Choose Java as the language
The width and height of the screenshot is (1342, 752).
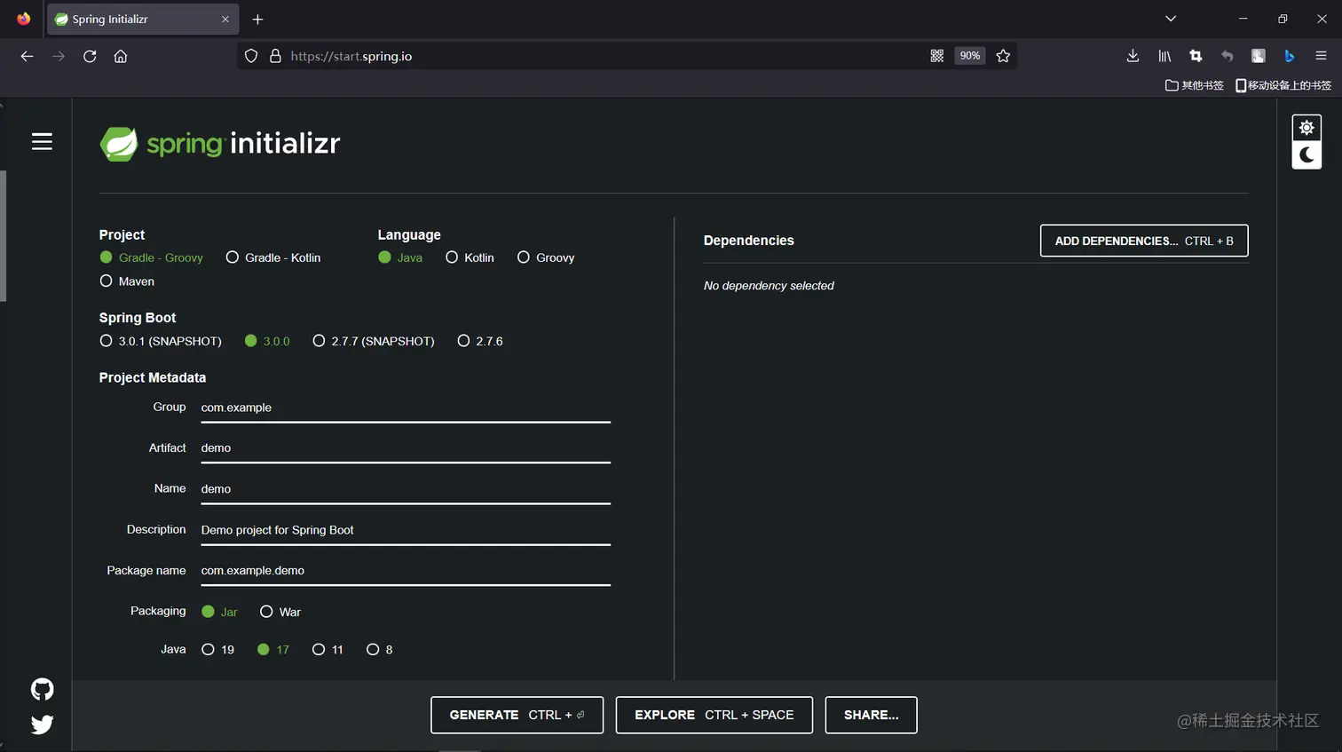click(400, 257)
